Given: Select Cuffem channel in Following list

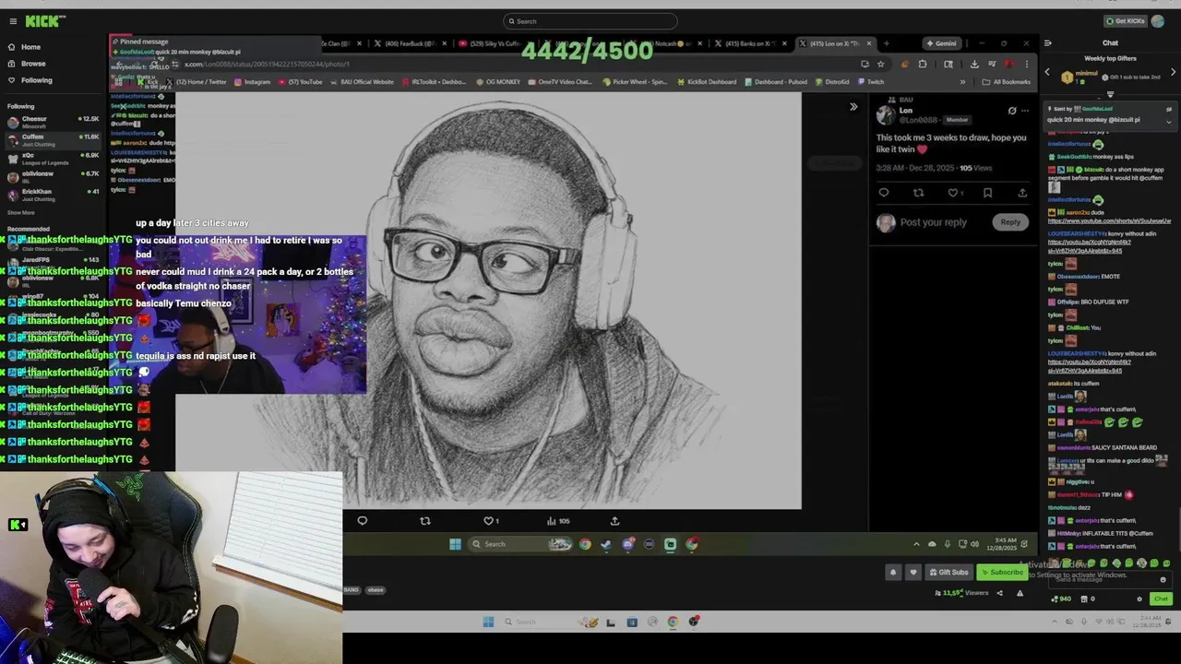Looking at the screenshot, I should click(x=51, y=139).
